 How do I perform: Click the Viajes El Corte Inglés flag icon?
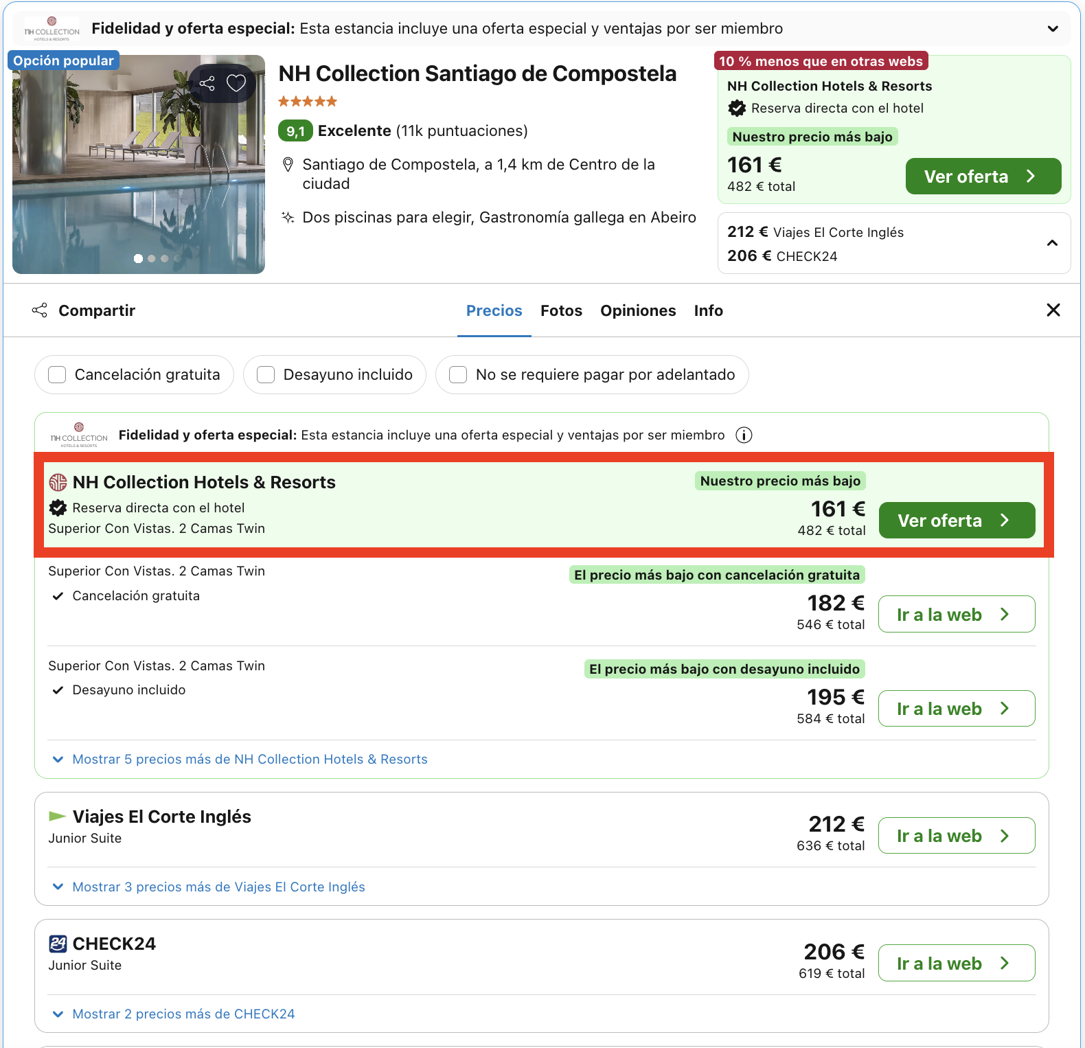[x=57, y=817]
